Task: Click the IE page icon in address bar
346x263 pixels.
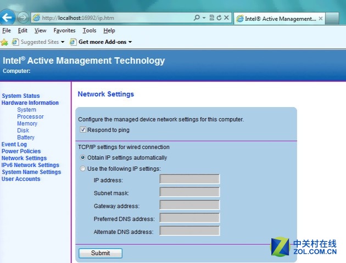Action: point(36,18)
